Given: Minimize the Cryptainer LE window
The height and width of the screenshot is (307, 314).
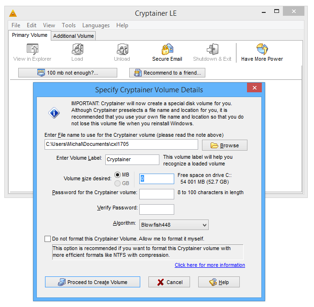Looking at the screenshot, I should [264, 12].
